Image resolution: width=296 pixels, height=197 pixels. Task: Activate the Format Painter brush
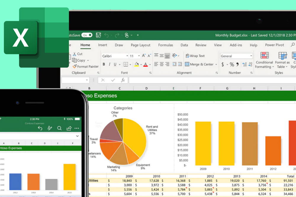point(86,66)
